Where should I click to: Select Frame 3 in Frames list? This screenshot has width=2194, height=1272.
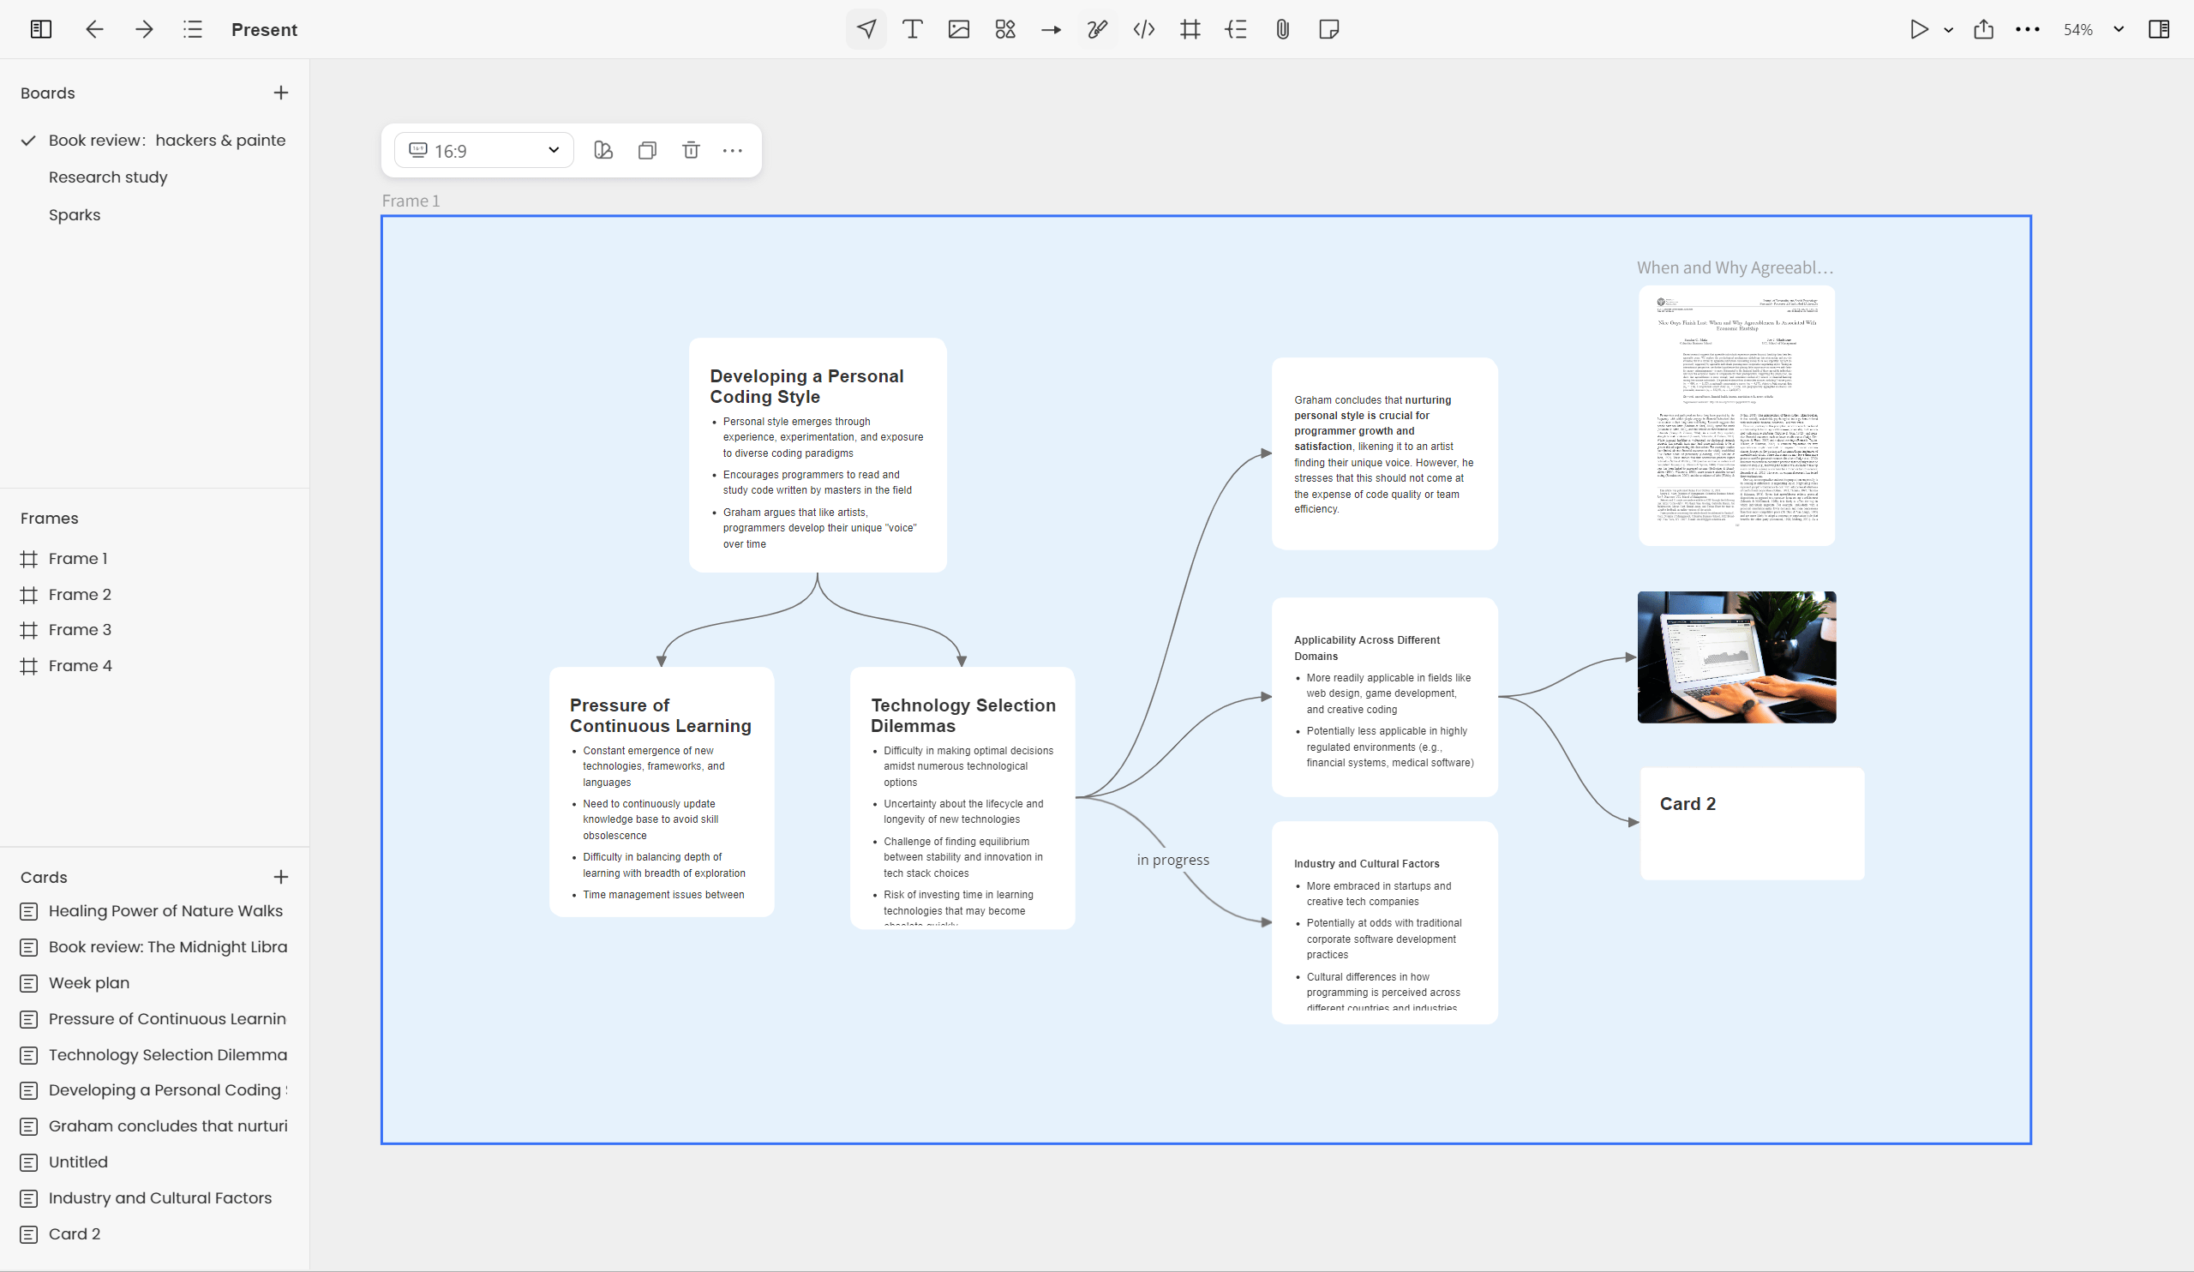coord(79,630)
